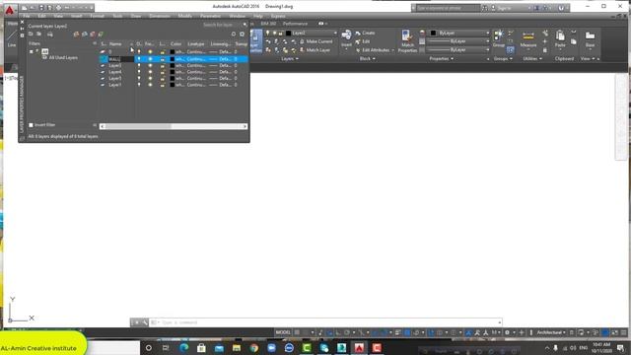Viewport: 631px width, 355px height.
Task: Click AutoCAD icon on taskbar
Action: tap(359, 348)
